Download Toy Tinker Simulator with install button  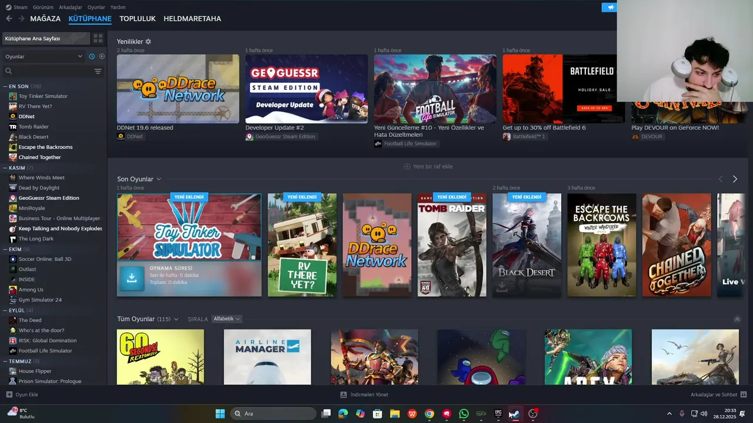132,278
